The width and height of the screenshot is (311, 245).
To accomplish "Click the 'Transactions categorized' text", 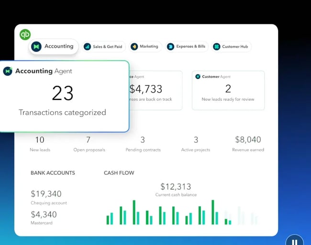I will click(62, 112).
